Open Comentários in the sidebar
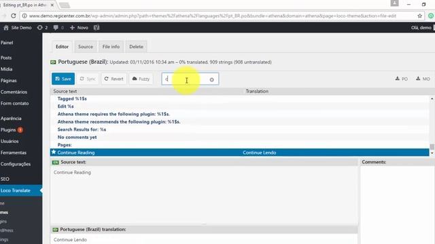Screen dimensions: 435x244 click(x=14, y=92)
